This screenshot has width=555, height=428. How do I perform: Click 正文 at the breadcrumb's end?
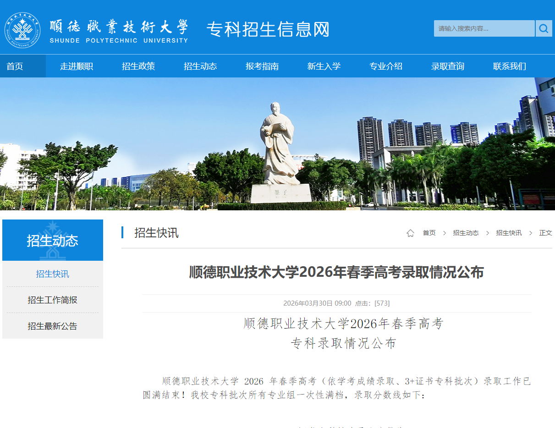coord(545,233)
